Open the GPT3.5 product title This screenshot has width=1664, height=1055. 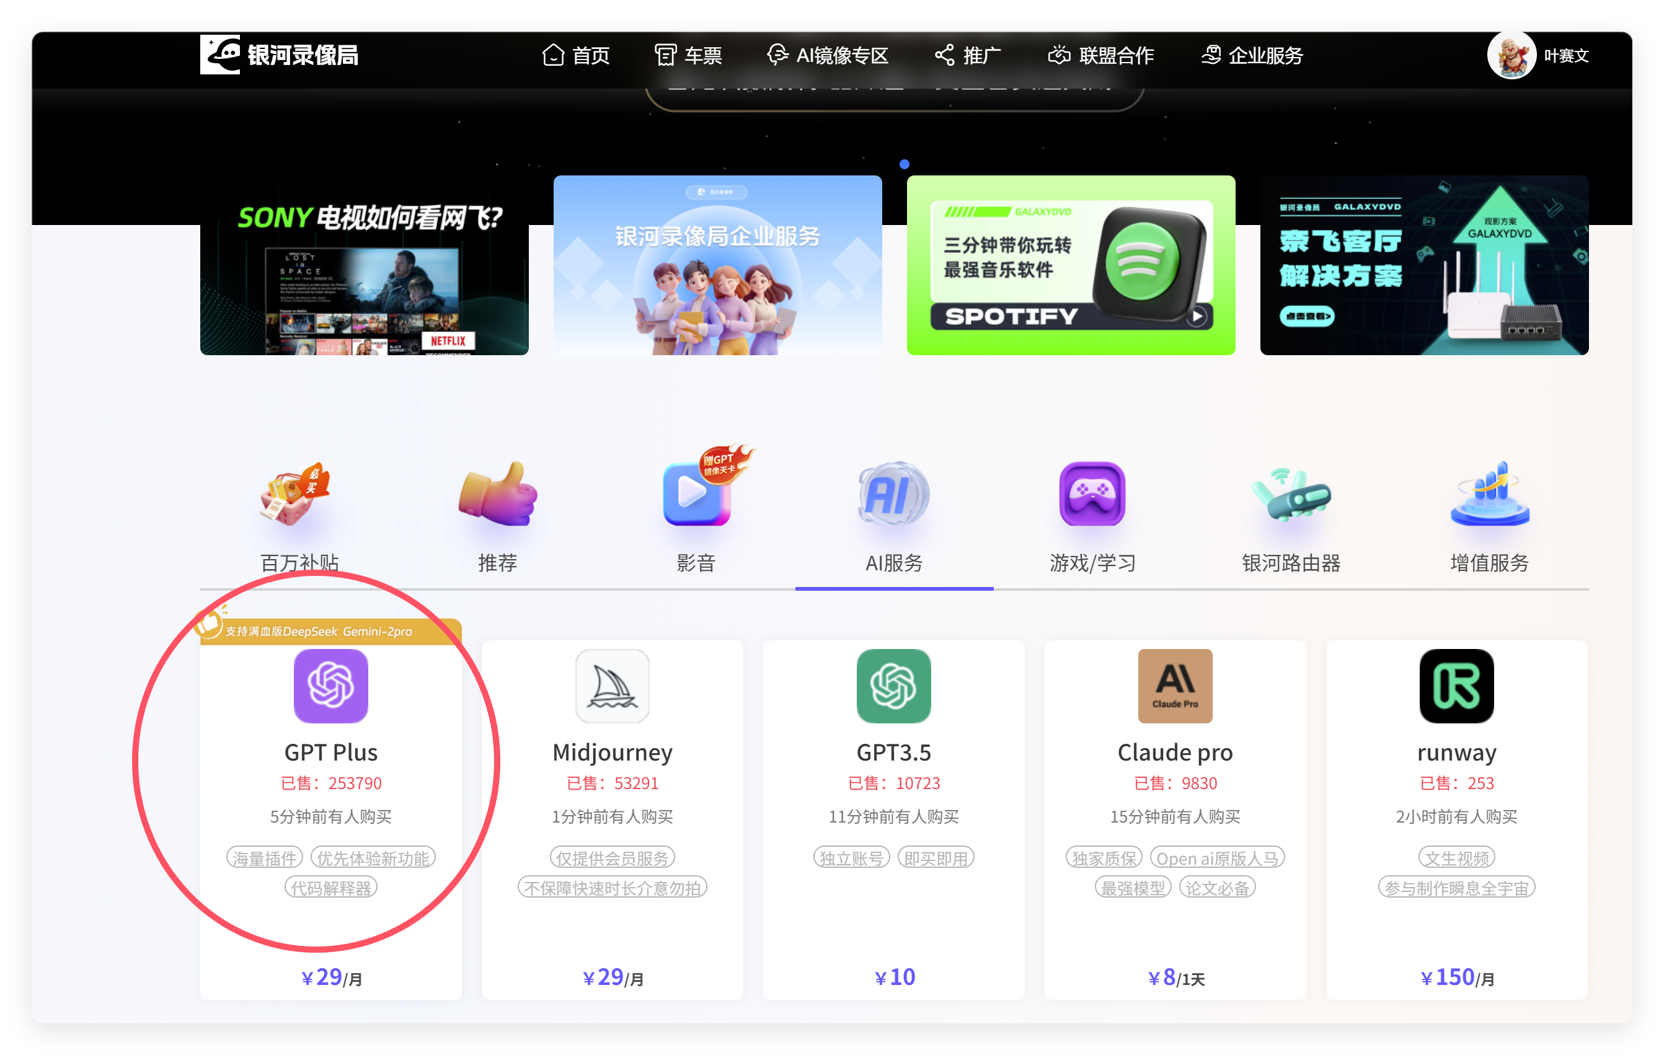coord(893,753)
